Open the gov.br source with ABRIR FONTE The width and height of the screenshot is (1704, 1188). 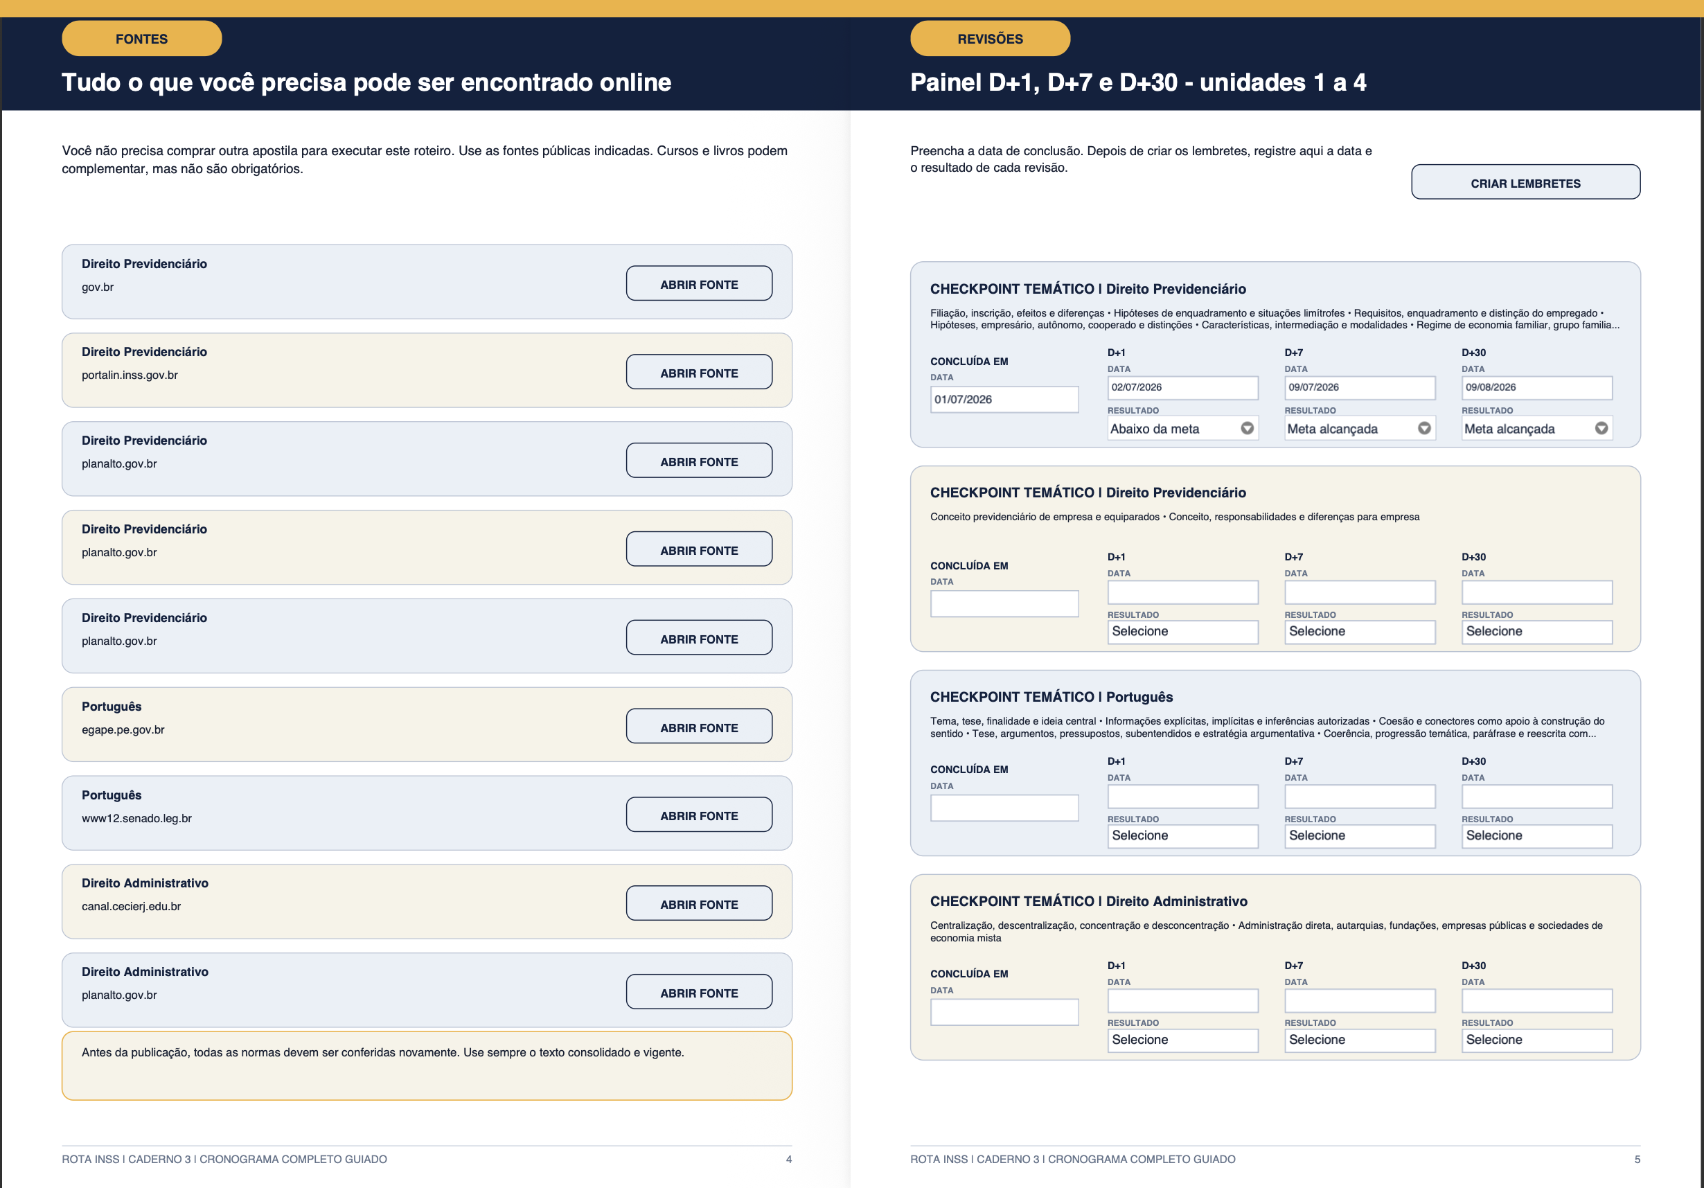(x=698, y=283)
